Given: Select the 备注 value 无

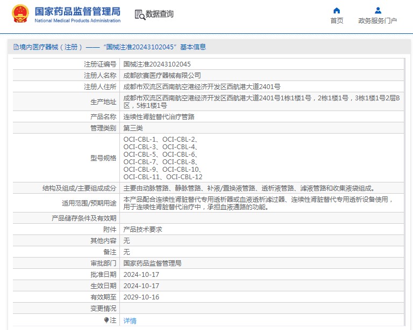Looking at the screenshot, I should [126, 252].
